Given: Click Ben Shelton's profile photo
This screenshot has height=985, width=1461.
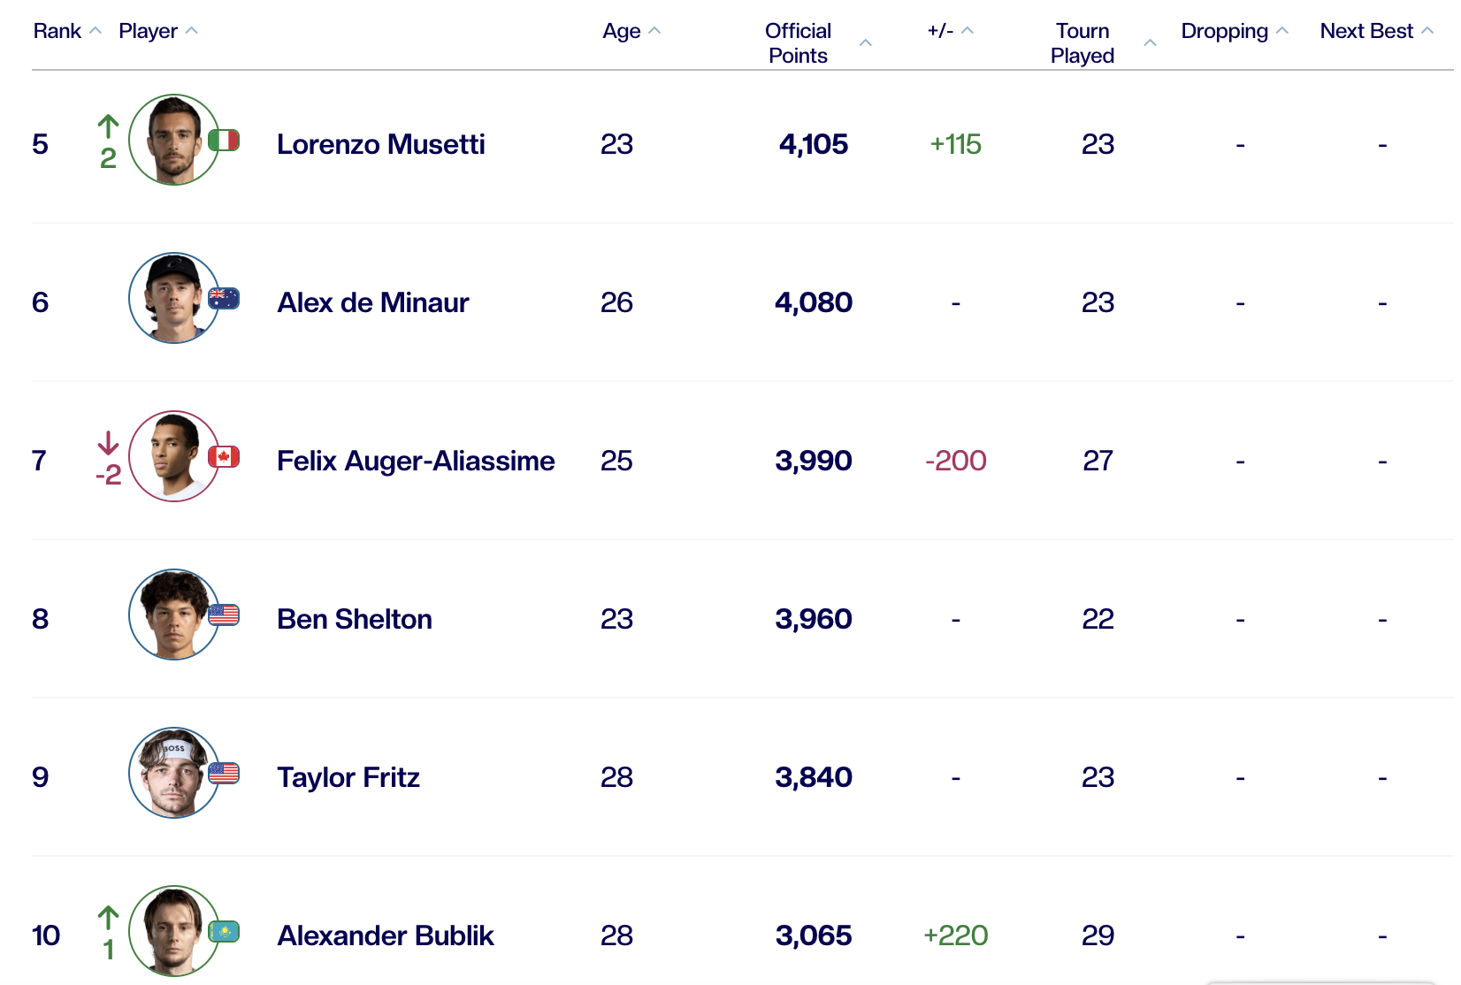Looking at the screenshot, I should [x=174, y=615].
